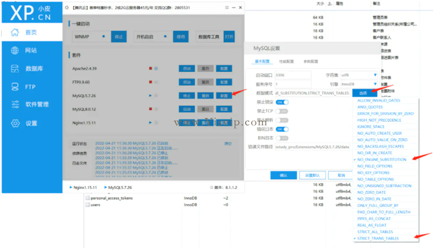
Task: Click the red stopped status icon for FTP0.9.60
Action: (x=151, y=82)
